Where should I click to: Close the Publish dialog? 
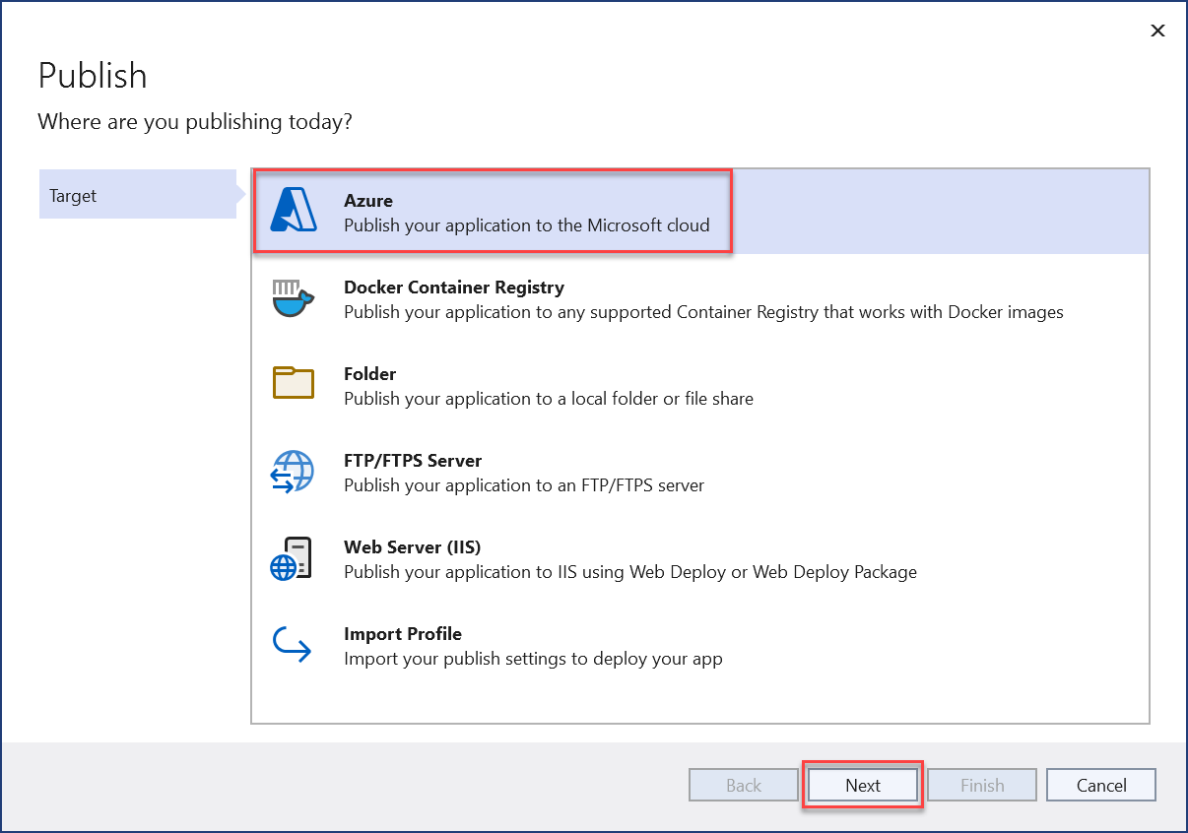tap(1158, 31)
